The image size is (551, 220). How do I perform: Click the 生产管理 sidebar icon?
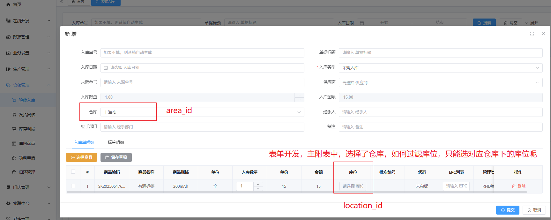point(8,69)
